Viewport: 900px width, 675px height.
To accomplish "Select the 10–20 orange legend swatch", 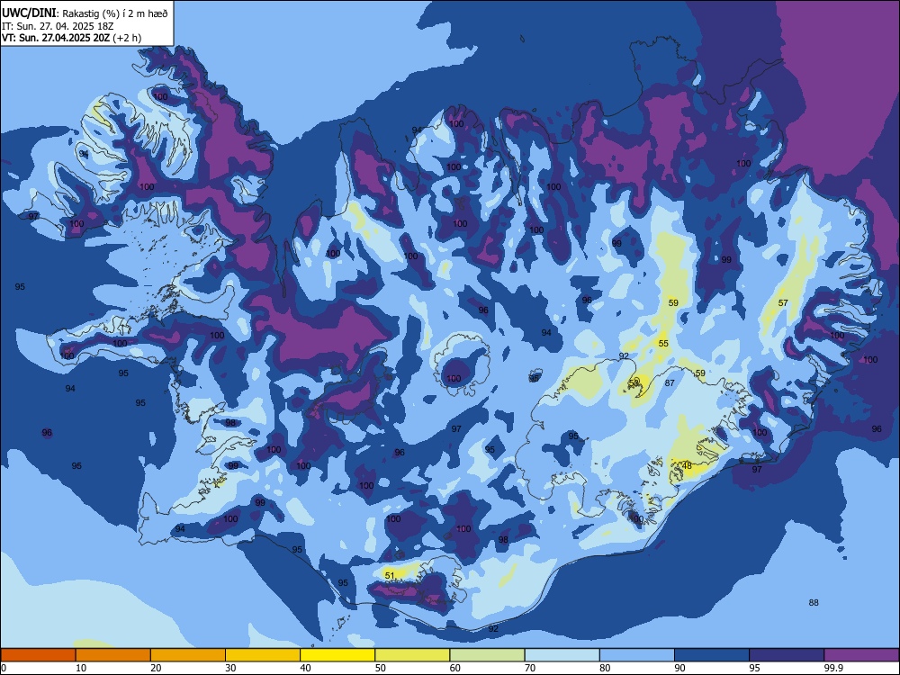I will [x=113, y=655].
